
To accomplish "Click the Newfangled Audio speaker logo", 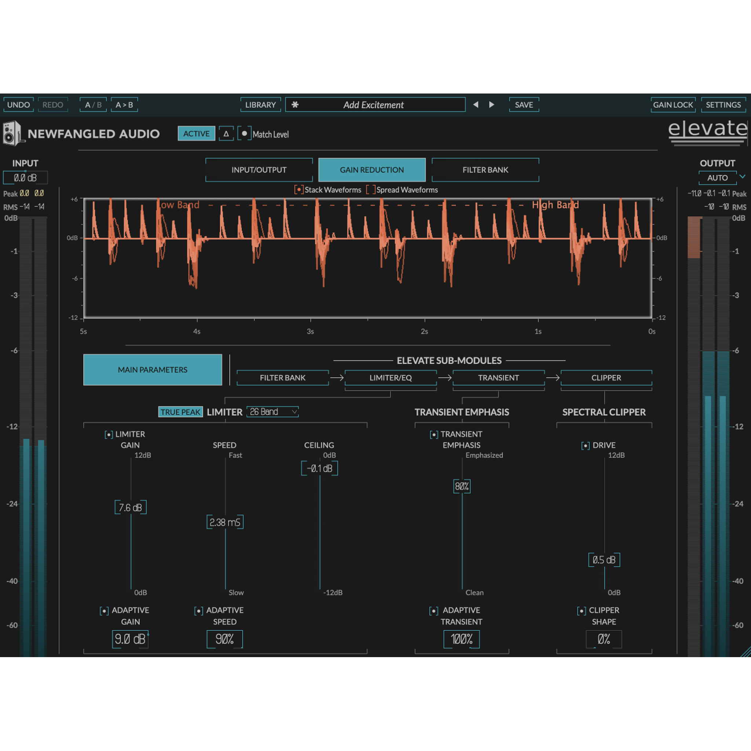I will tap(12, 133).
